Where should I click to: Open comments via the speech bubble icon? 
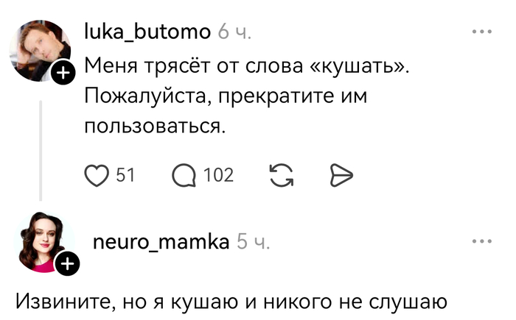(184, 174)
